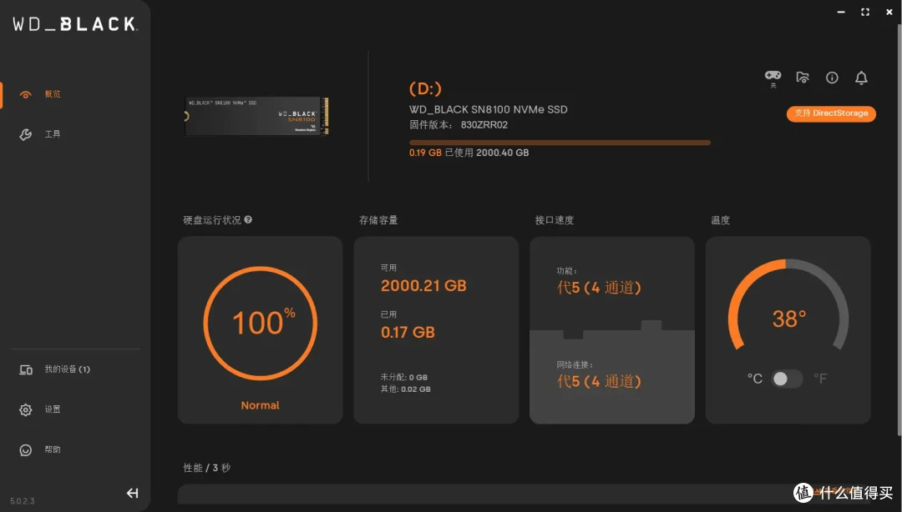
Task: Click the vertical scrollbar on right edge
Action: click(899, 230)
